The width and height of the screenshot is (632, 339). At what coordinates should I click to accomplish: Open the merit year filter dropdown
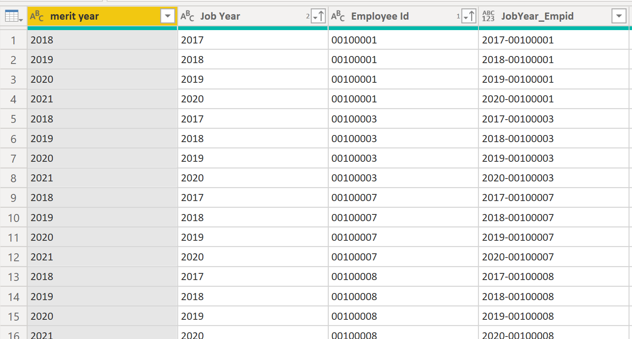(x=168, y=17)
